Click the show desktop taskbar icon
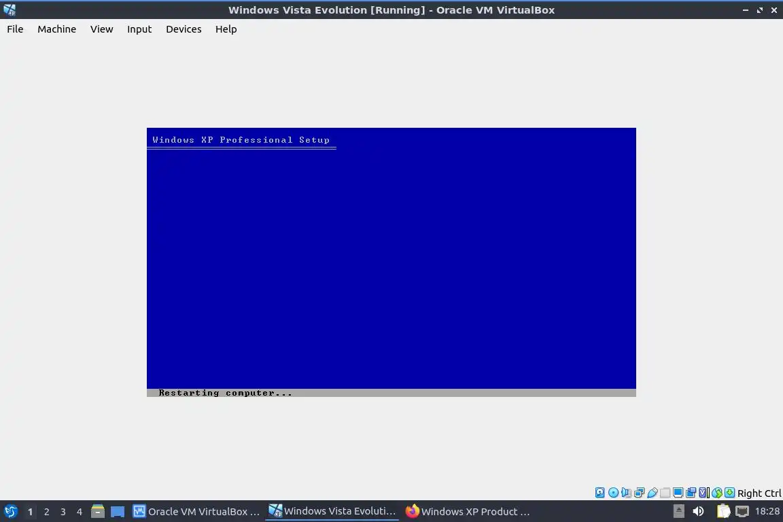The height and width of the screenshot is (522, 783). (118, 512)
